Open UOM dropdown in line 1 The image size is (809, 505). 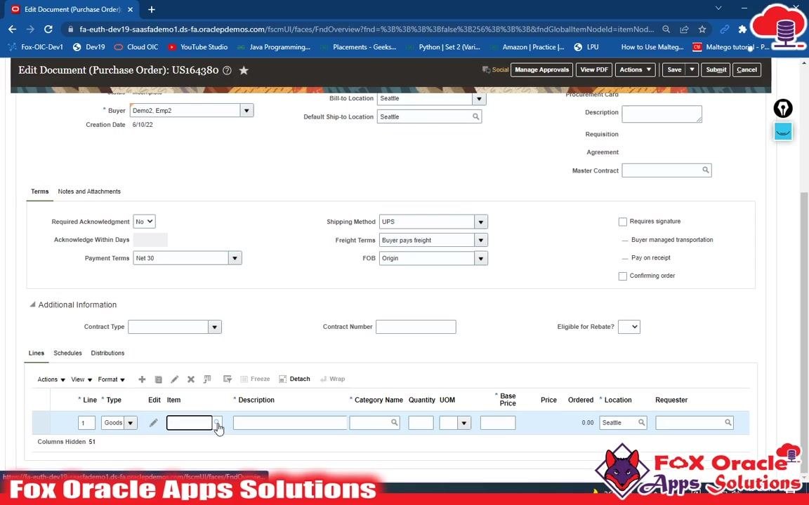pos(464,422)
